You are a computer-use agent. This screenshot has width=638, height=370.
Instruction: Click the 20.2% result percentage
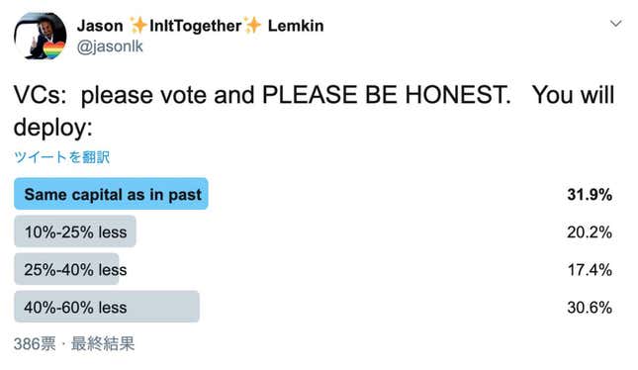(590, 232)
